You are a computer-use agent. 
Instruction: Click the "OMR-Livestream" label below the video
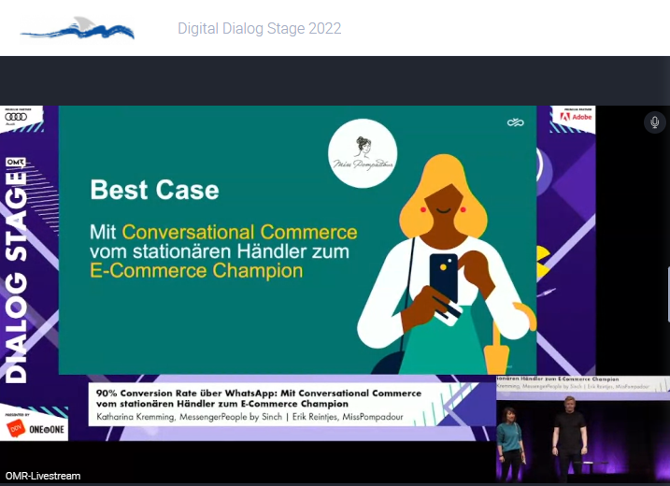coord(43,476)
